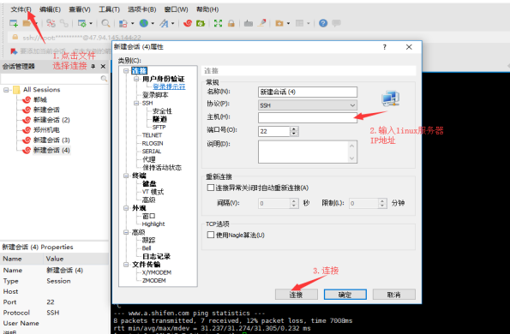Launch the Xftp red swirl icon
The width and height of the screenshot is (510, 334).
(x=188, y=23)
